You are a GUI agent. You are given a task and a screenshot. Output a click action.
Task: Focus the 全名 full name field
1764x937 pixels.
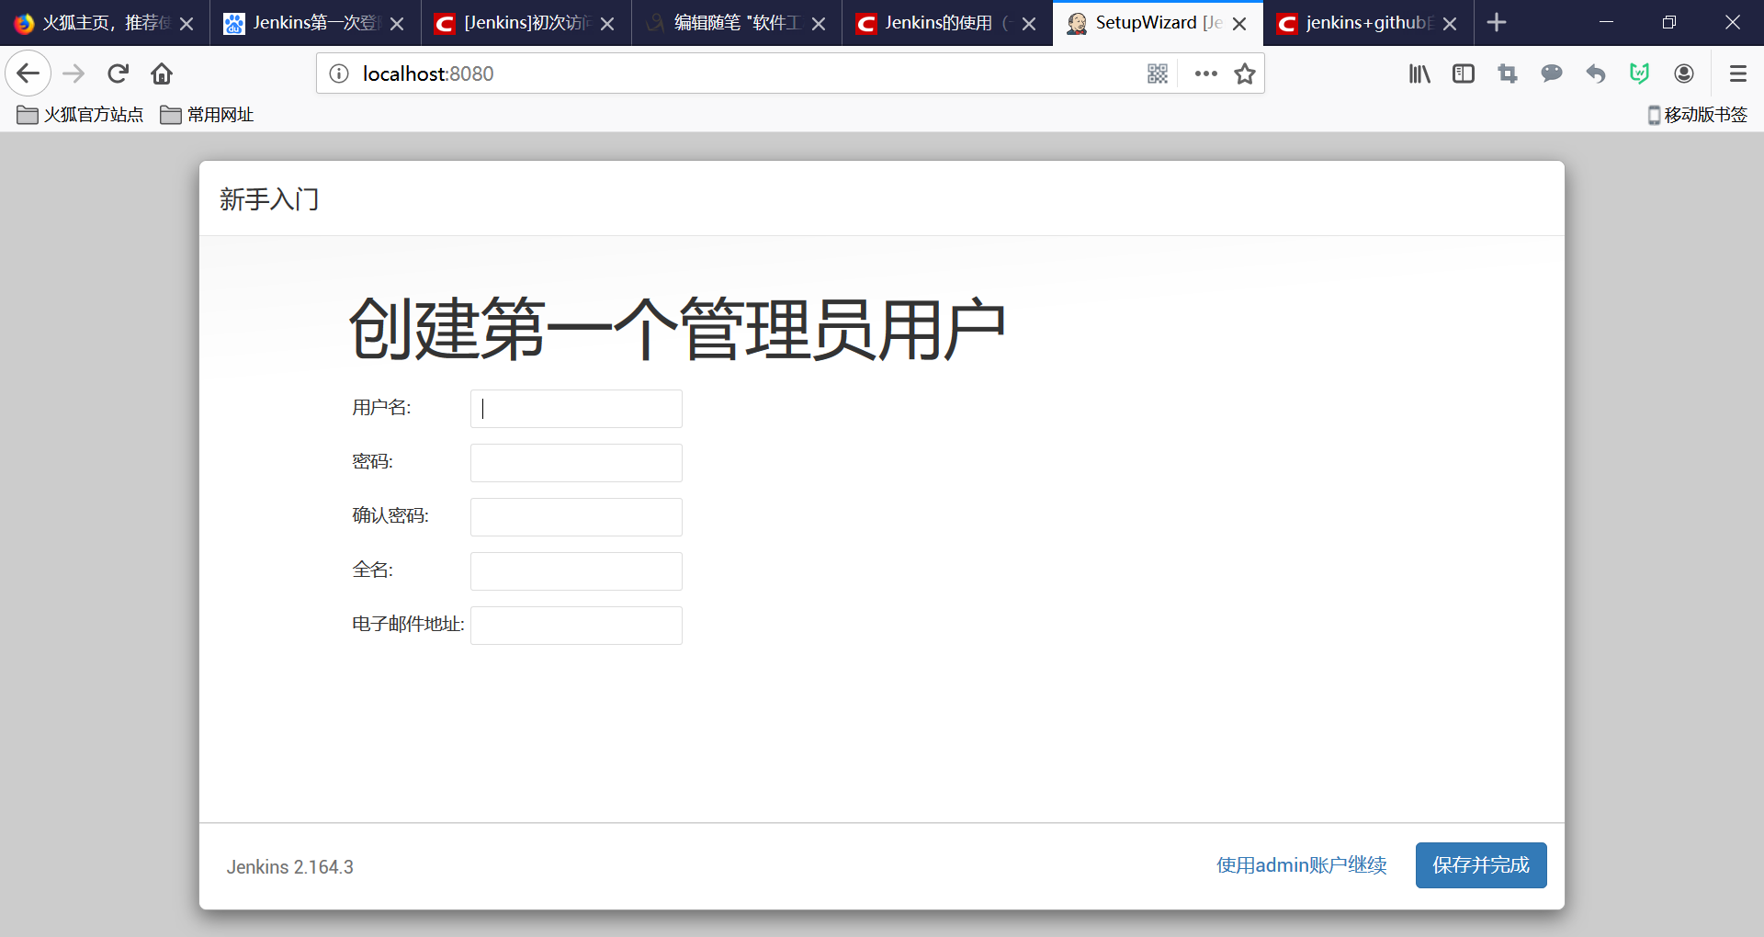point(576,571)
